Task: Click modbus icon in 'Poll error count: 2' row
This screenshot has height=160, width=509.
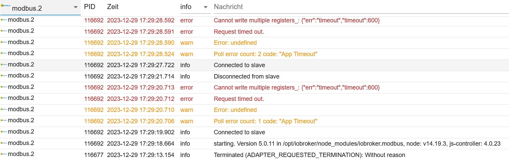Action: (x=4, y=53)
